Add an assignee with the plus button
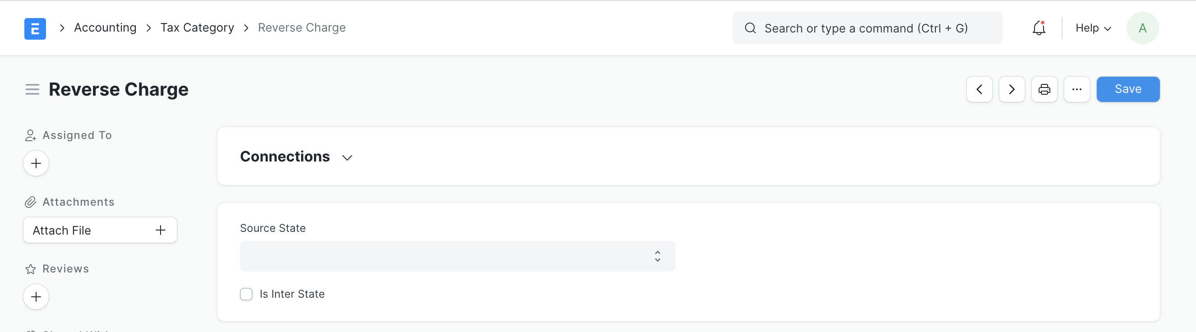The image size is (1196, 332). pyautogui.click(x=36, y=163)
